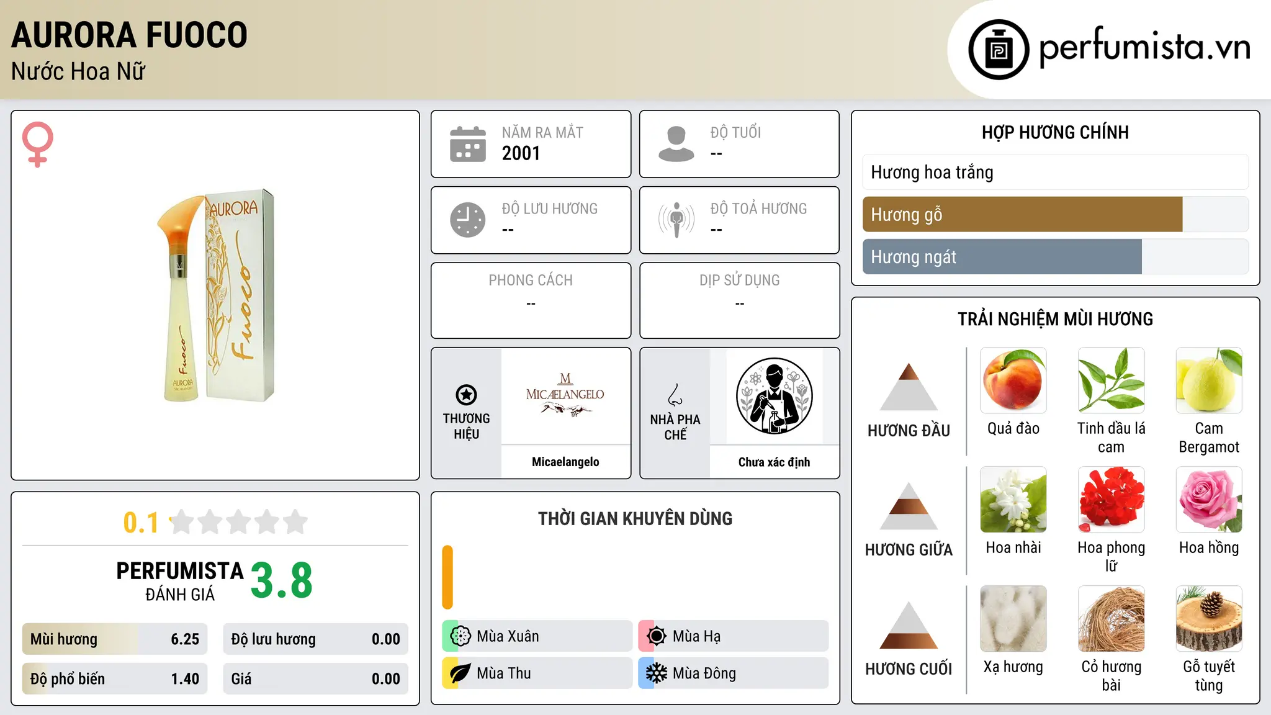Open the Hoa phong lữ geranium image
1271x715 pixels.
pos(1112,500)
